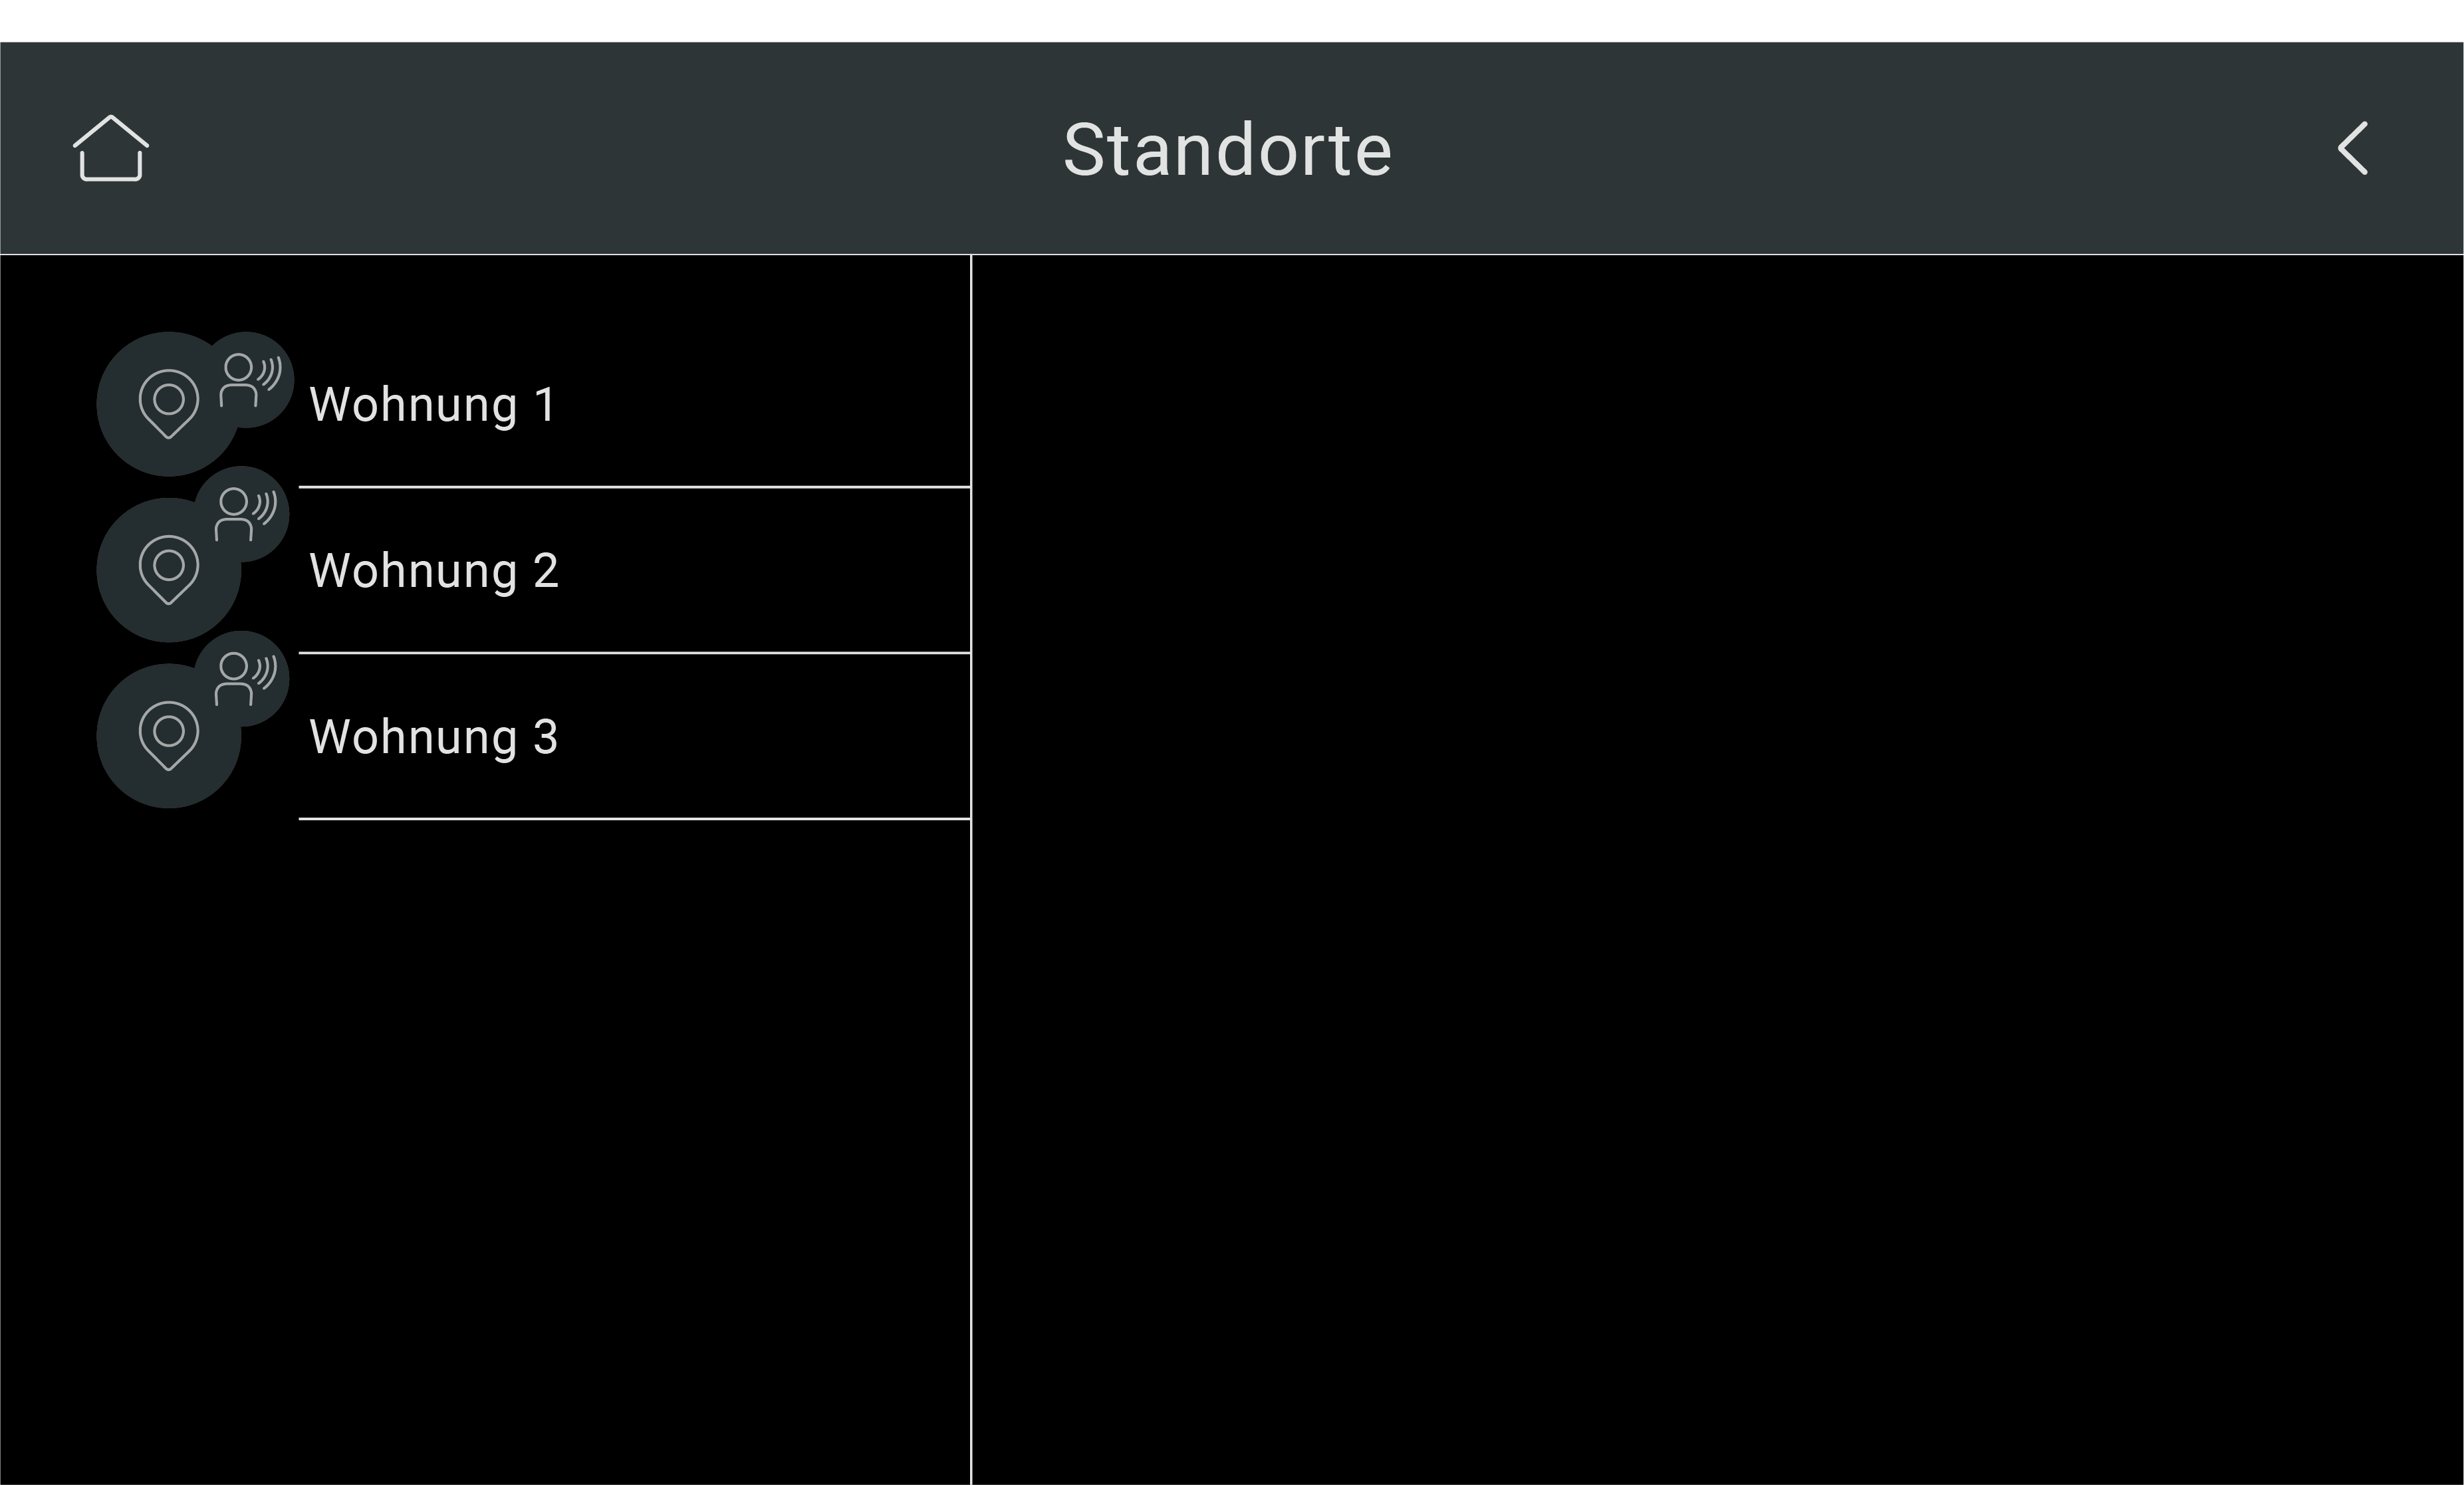Go to the home screen via house icon
This screenshot has height=1485, width=2464.
click(111, 148)
